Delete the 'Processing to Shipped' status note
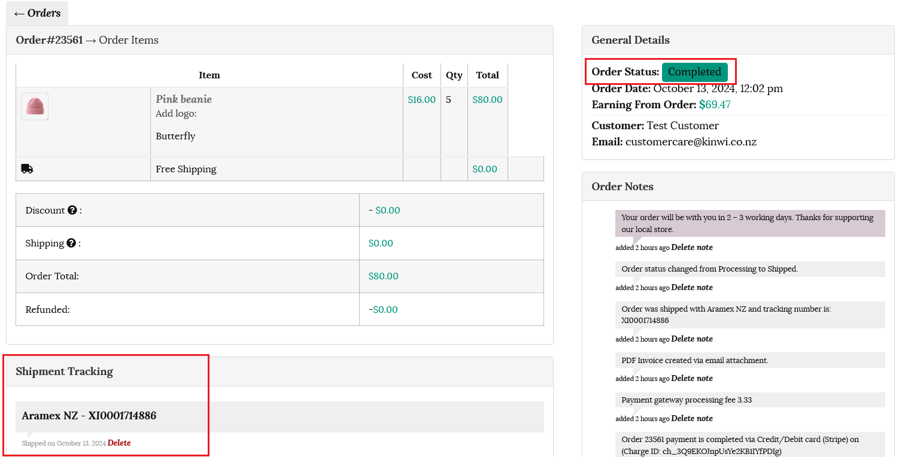 click(692, 288)
